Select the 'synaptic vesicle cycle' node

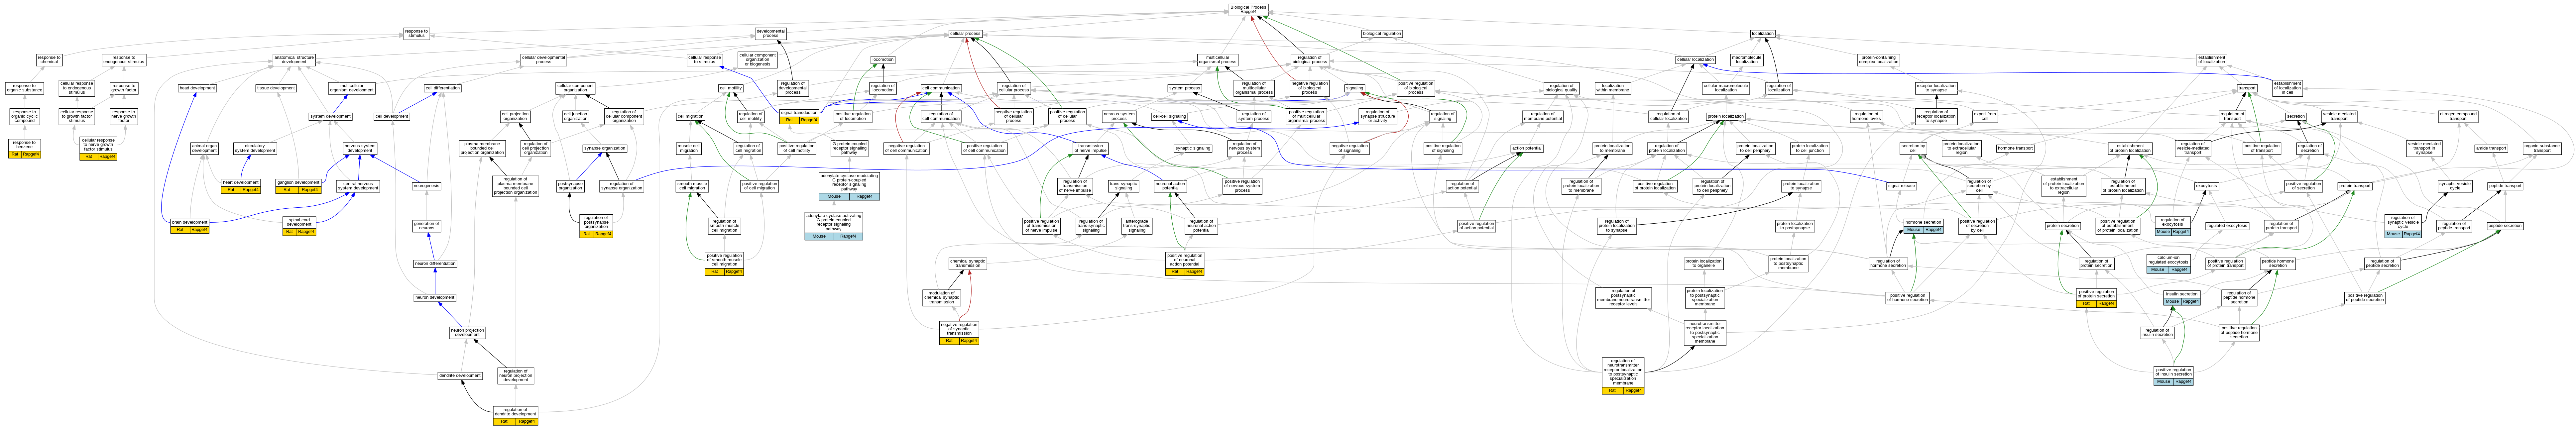2455,186
